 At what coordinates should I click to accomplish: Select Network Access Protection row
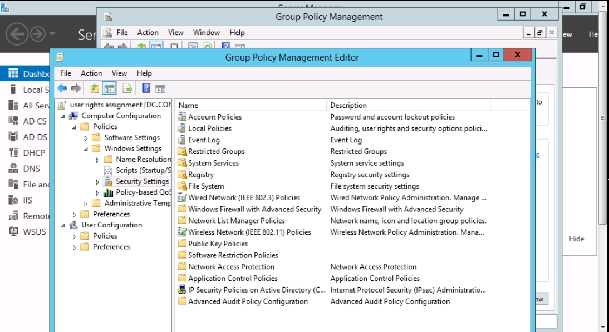point(231,267)
